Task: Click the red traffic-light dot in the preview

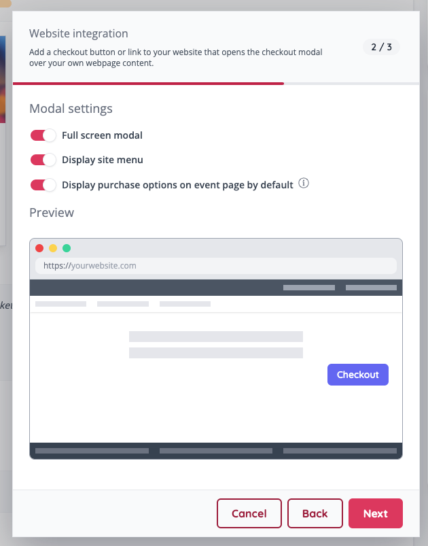Action: point(39,248)
